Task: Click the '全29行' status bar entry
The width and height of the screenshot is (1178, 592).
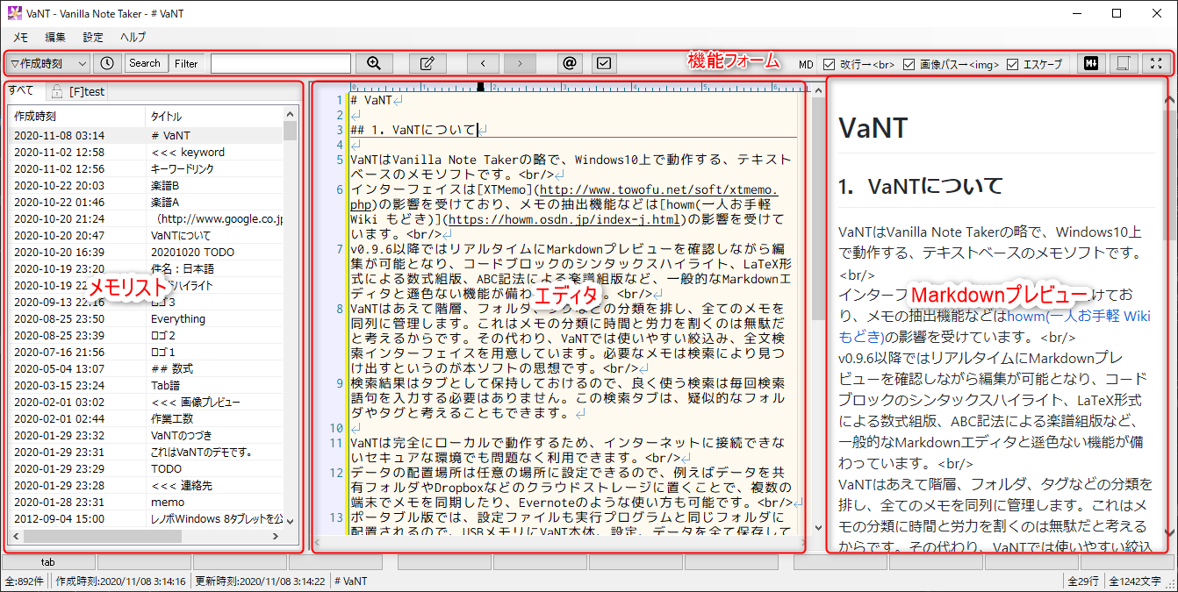Action: (1083, 581)
